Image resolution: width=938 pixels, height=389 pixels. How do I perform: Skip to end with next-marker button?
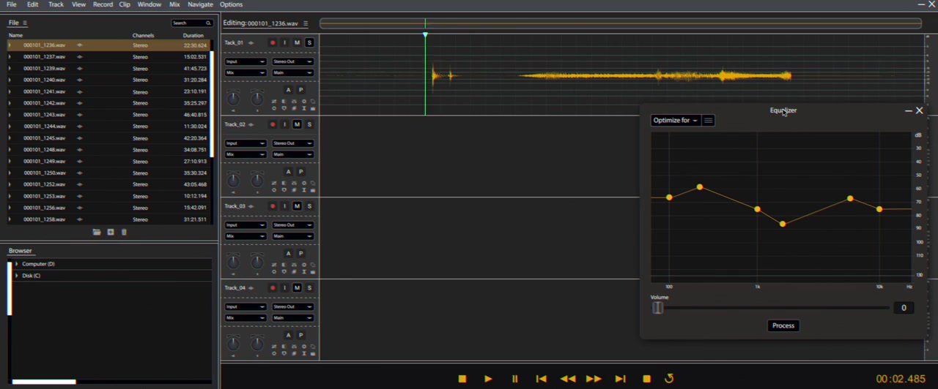tap(620, 379)
